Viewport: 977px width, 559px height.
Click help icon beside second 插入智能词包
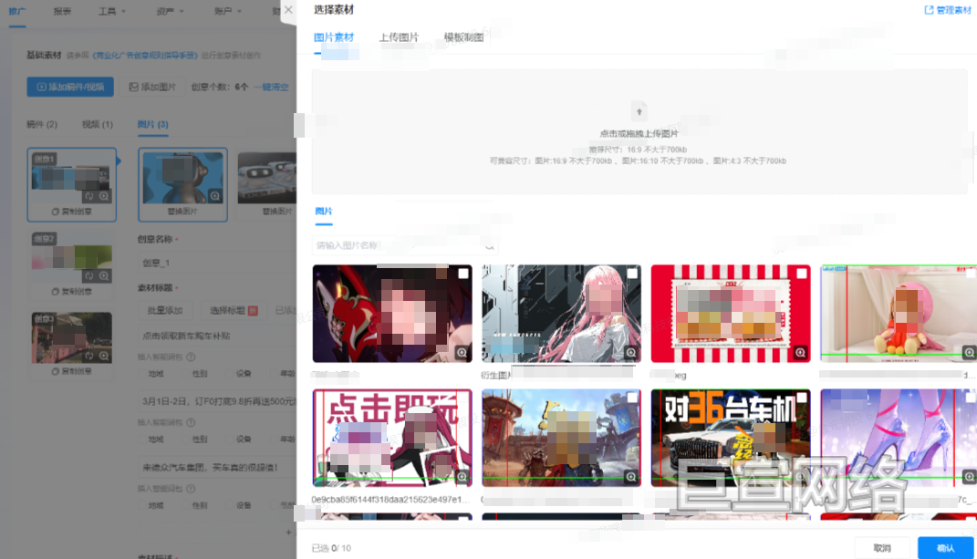pyautogui.click(x=191, y=422)
